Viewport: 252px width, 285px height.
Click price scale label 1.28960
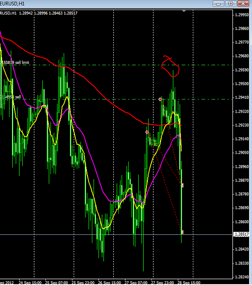[x=242, y=167]
